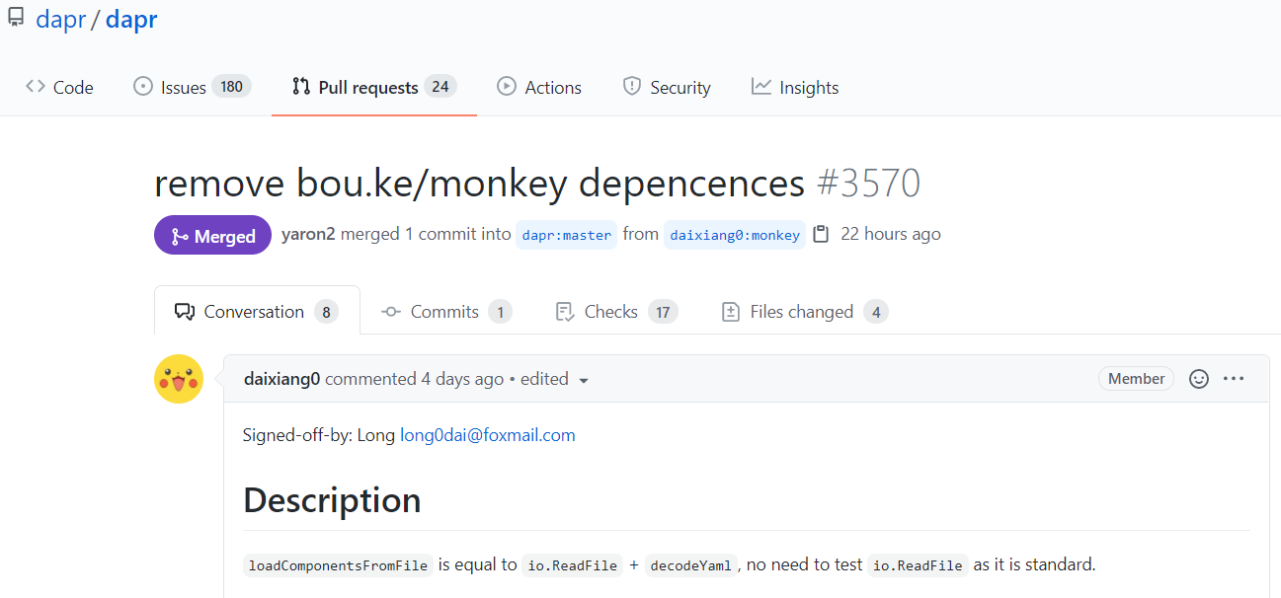This screenshot has width=1281, height=598.
Task: Switch to the Insights tab
Action: tap(795, 87)
